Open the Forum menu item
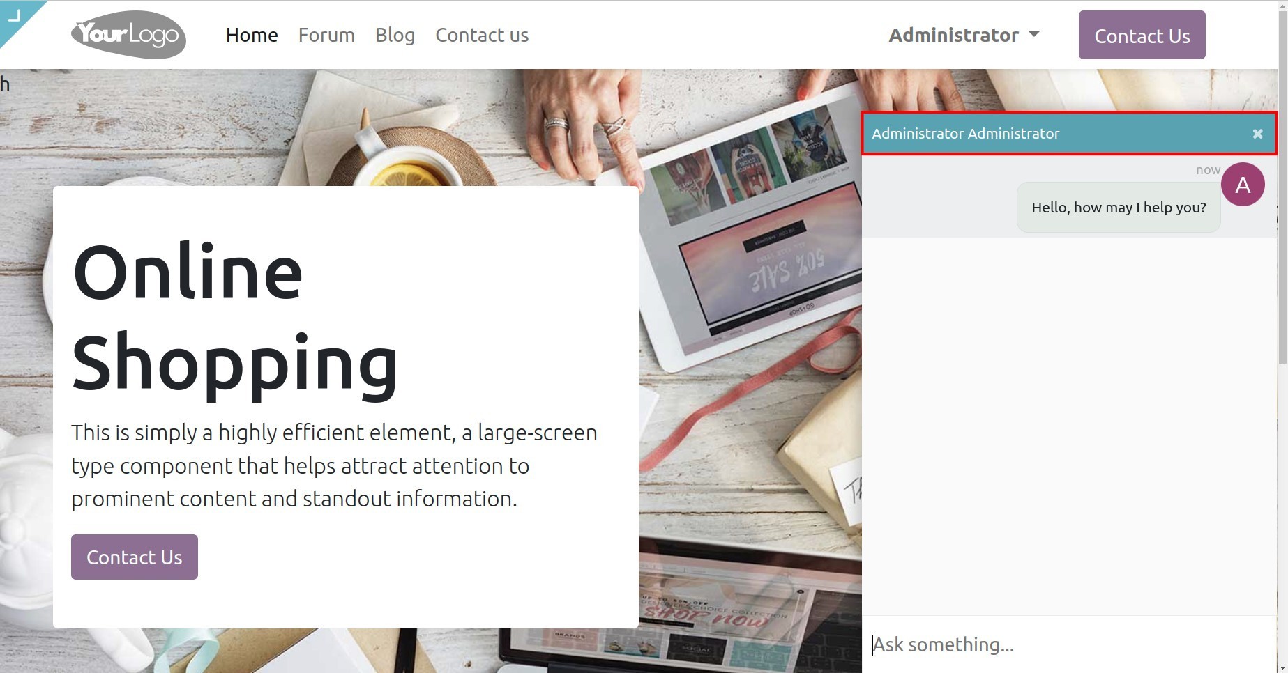 pyautogui.click(x=326, y=35)
